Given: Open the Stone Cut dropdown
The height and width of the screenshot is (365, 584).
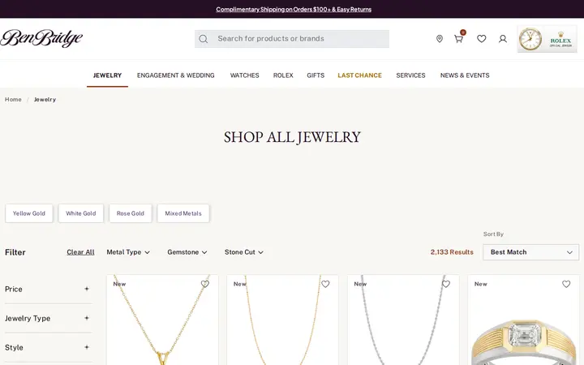Looking at the screenshot, I should coord(244,252).
